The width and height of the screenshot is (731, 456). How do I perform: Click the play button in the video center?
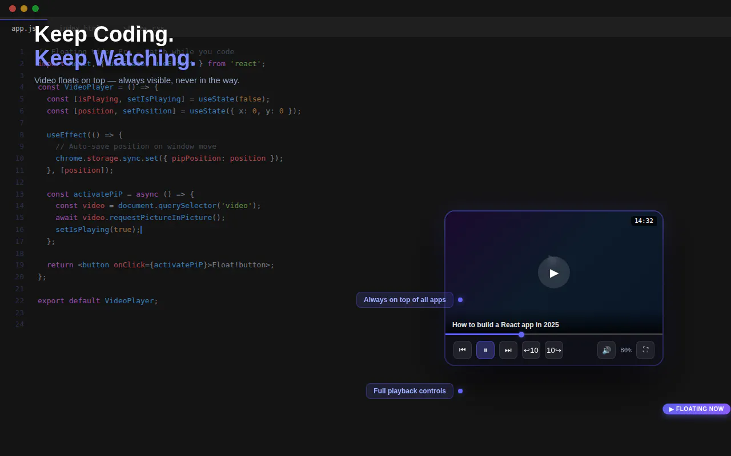pyautogui.click(x=554, y=272)
